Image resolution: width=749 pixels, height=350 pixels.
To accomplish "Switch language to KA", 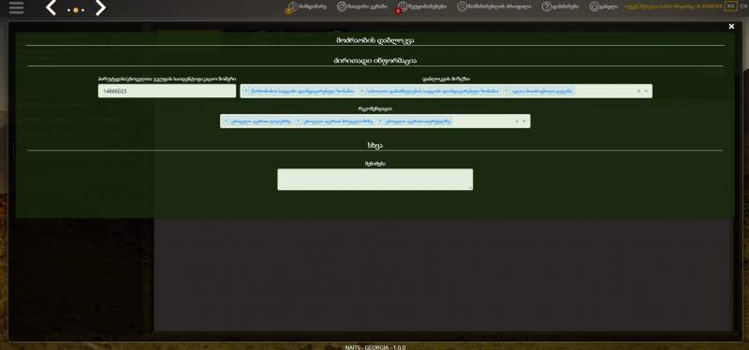I will click(x=730, y=7).
